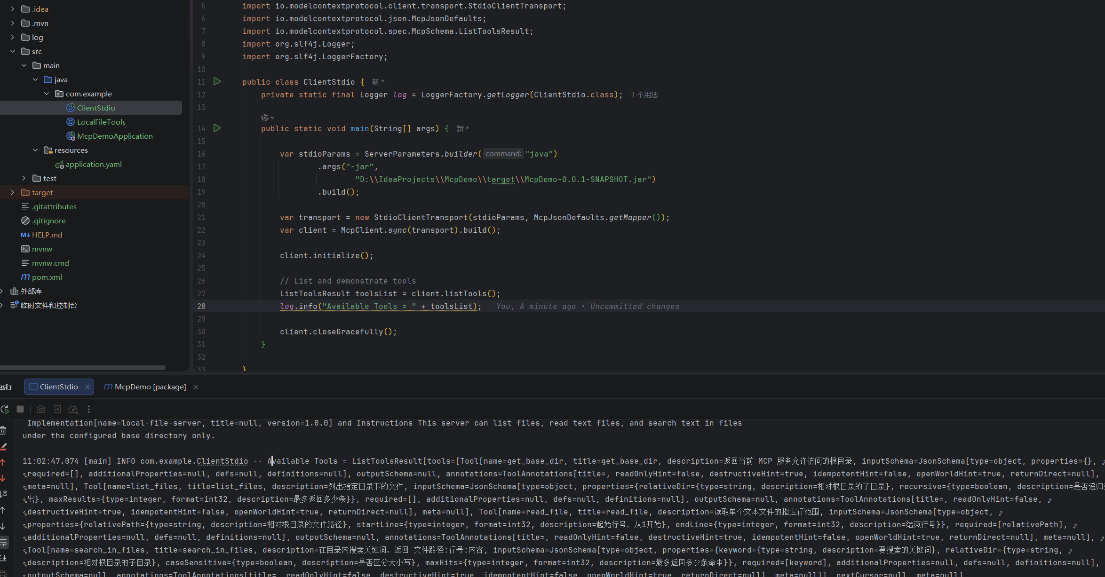Click the profiler gauge icon in run toolbar
Image resolution: width=1105 pixels, height=577 pixels.
point(73,409)
